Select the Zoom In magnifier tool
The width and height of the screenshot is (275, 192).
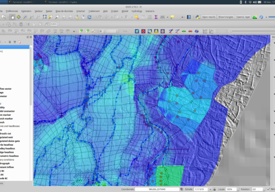tap(25, 17)
